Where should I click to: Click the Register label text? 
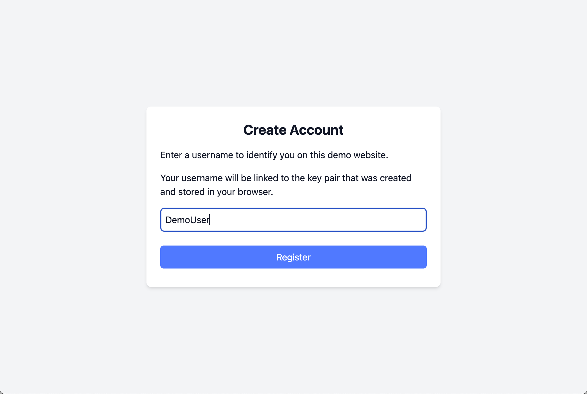293,257
